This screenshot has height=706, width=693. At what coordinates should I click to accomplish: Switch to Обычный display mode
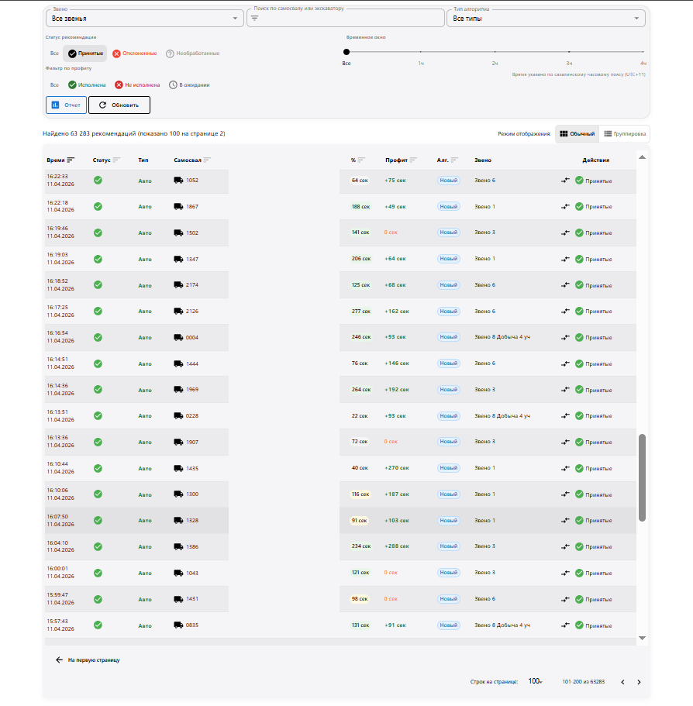pos(577,134)
